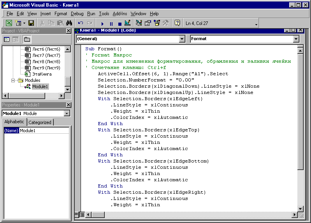Open the Module1 Module properties dropdown
Screen dimensions: 311x223
coord(67,113)
